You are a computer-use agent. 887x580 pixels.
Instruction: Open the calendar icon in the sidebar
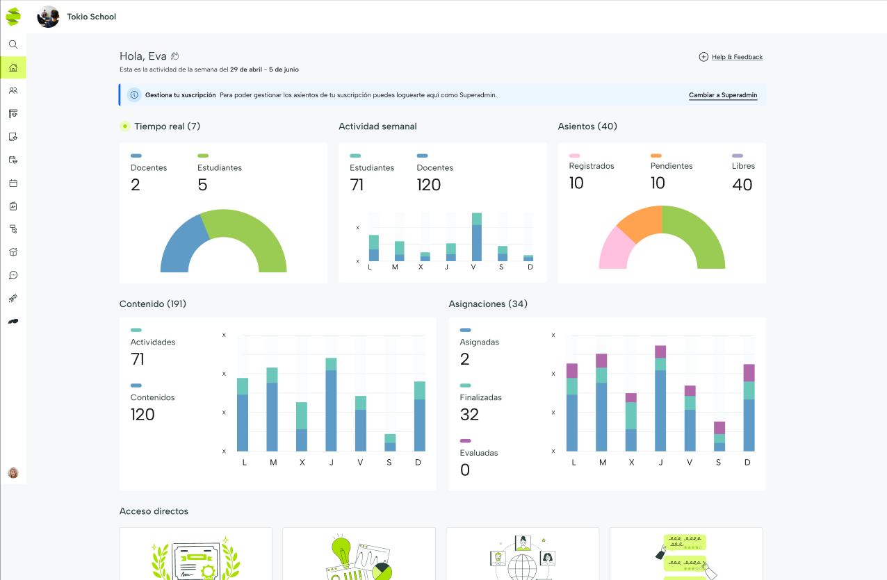pyautogui.click(x=13, y=183)
